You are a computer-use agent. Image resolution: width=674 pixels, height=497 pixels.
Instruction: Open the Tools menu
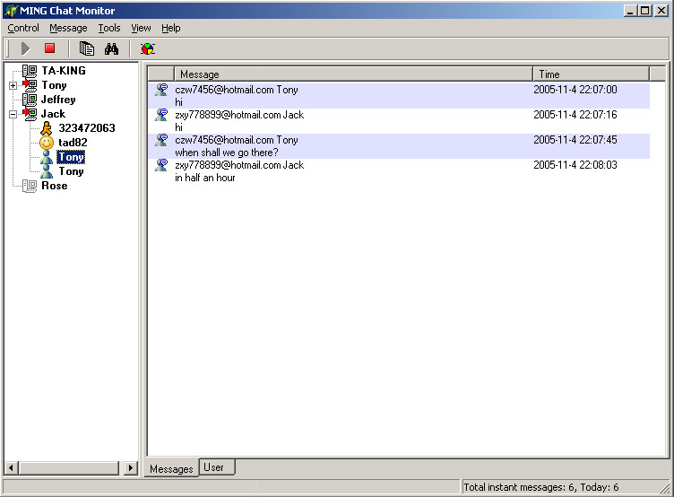tap(109, 28)
